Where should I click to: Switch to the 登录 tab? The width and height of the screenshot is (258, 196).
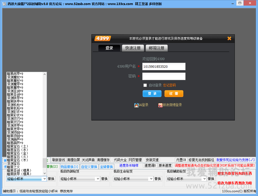click(109, 48)
